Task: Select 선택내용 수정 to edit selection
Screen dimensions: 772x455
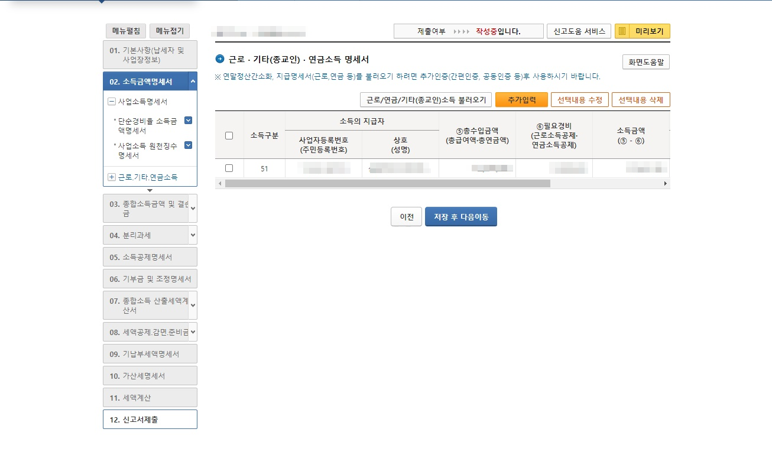Action: 580,99
